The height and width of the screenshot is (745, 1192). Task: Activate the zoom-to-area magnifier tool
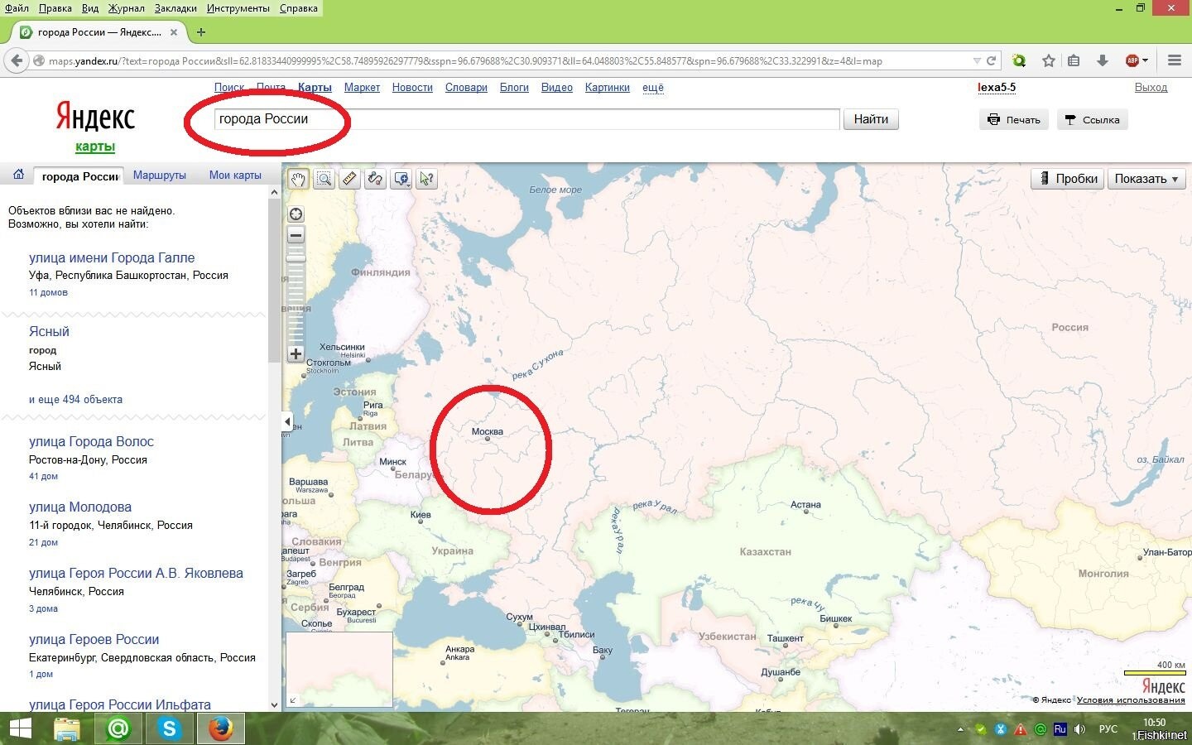[324, 179]
